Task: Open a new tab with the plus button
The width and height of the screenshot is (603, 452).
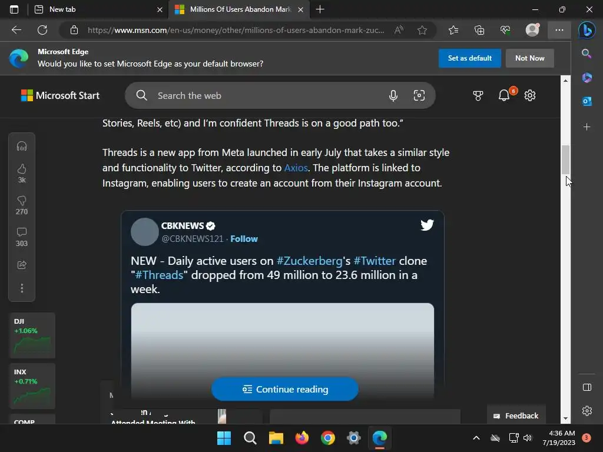Action: [x=320, y=9]
